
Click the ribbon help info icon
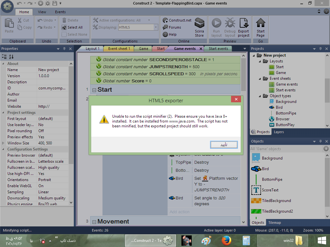coord(326,11)
